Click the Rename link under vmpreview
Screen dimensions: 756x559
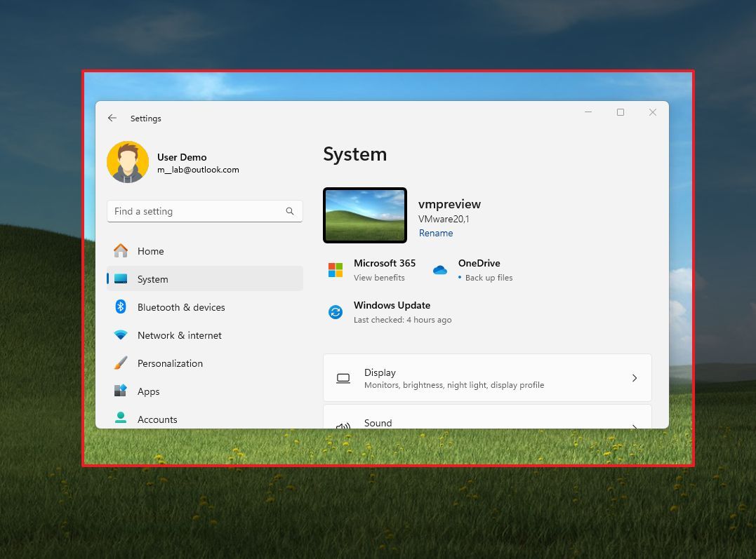pyautogui.click(x=435, y=233)
